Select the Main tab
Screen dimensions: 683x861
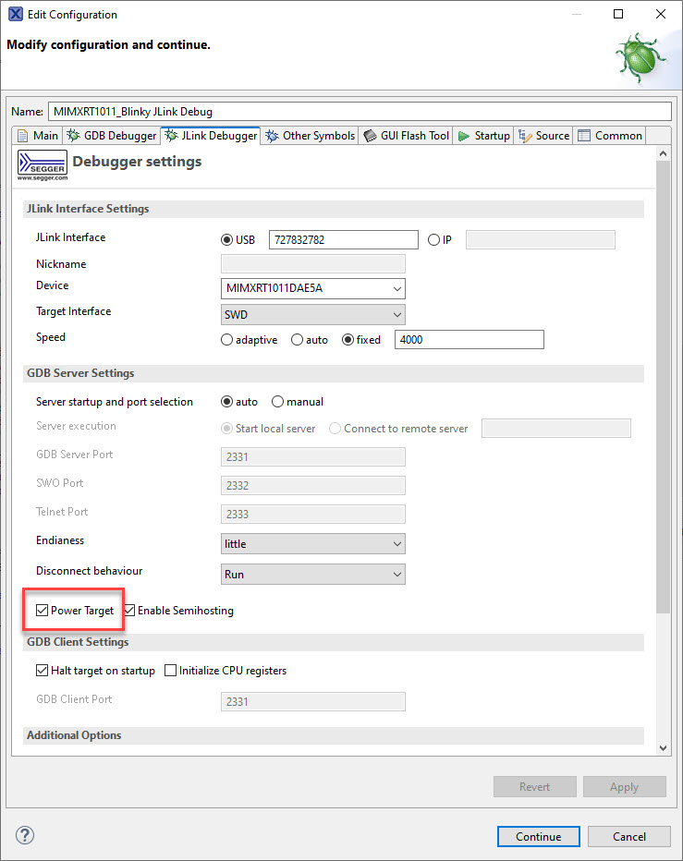point(38,136)
